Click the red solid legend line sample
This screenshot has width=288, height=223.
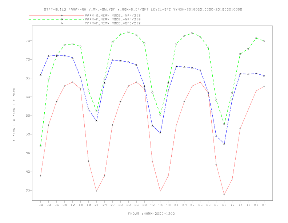tap(56, 15)
